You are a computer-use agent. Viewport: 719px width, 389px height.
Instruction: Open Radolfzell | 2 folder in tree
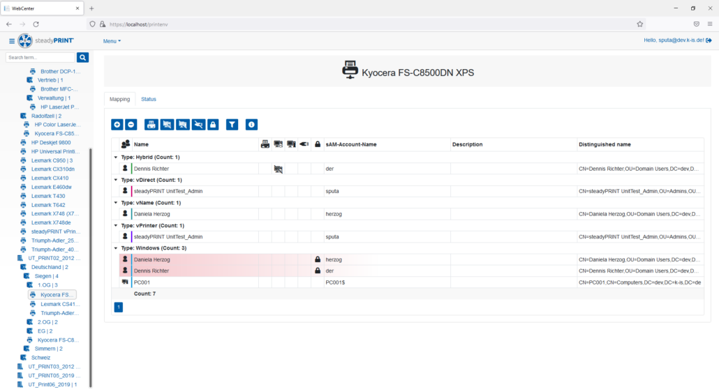(46, 116)
